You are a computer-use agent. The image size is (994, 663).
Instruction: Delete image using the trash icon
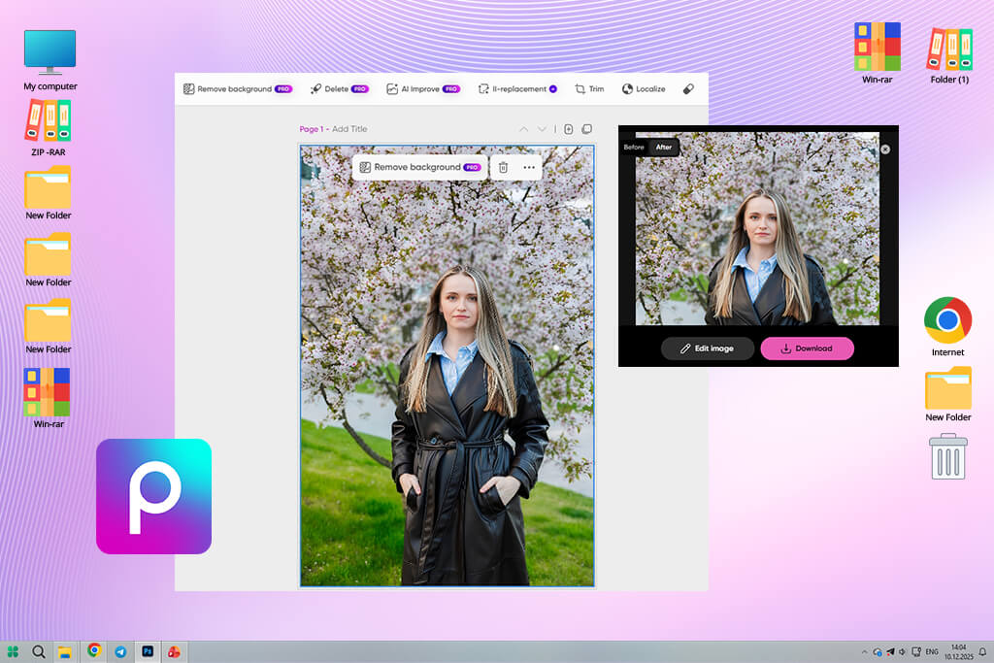click(x=503, y=167)
